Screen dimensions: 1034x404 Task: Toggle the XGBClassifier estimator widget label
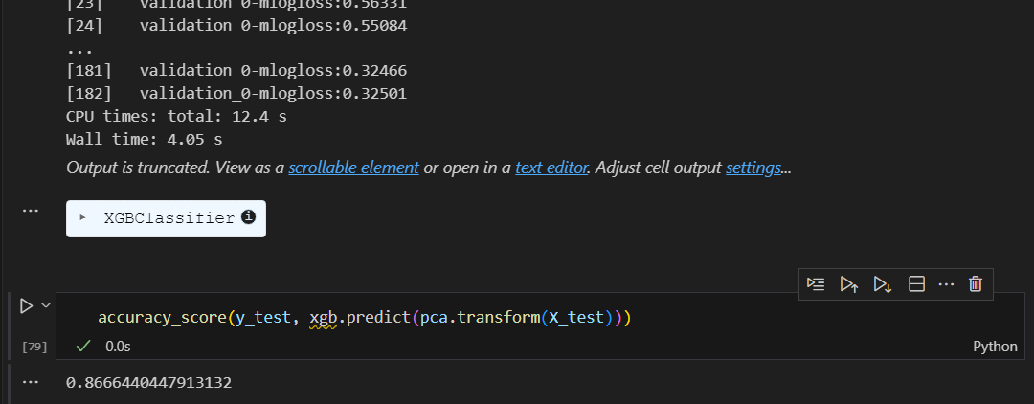point(169,218)
